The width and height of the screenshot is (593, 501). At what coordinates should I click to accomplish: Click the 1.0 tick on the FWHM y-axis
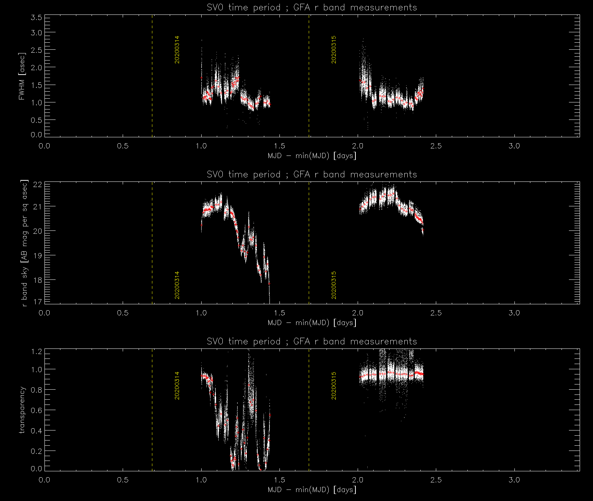(x=37, y=102)
